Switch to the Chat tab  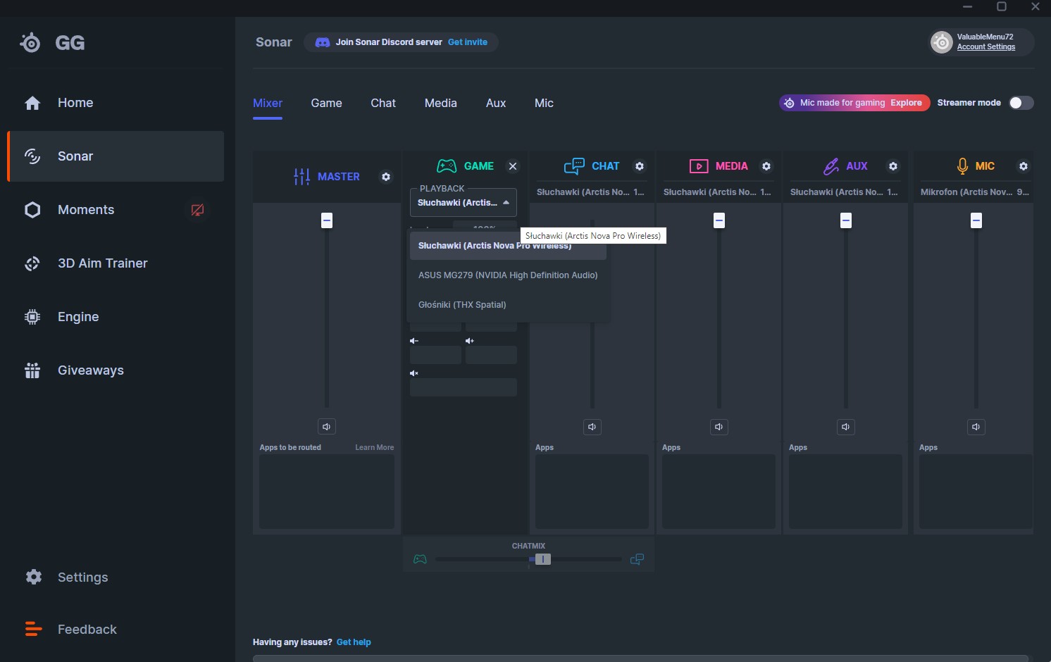383,103
